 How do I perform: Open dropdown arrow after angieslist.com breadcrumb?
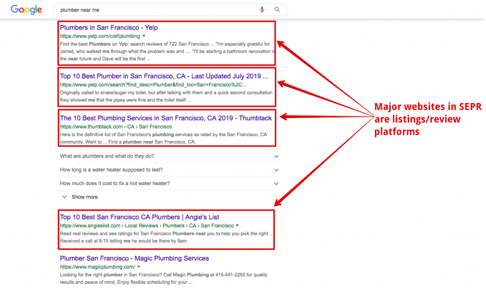(237, 225)
